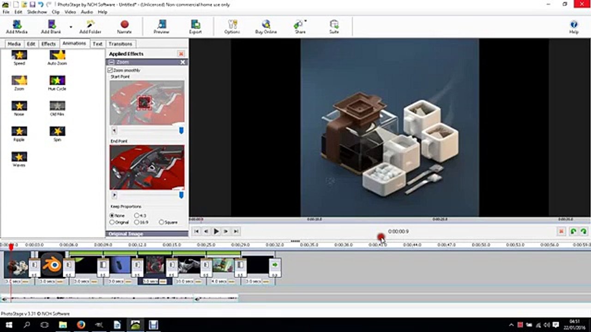Switch to the Transitions tab
591x332 pixels.
click(120, 44)
